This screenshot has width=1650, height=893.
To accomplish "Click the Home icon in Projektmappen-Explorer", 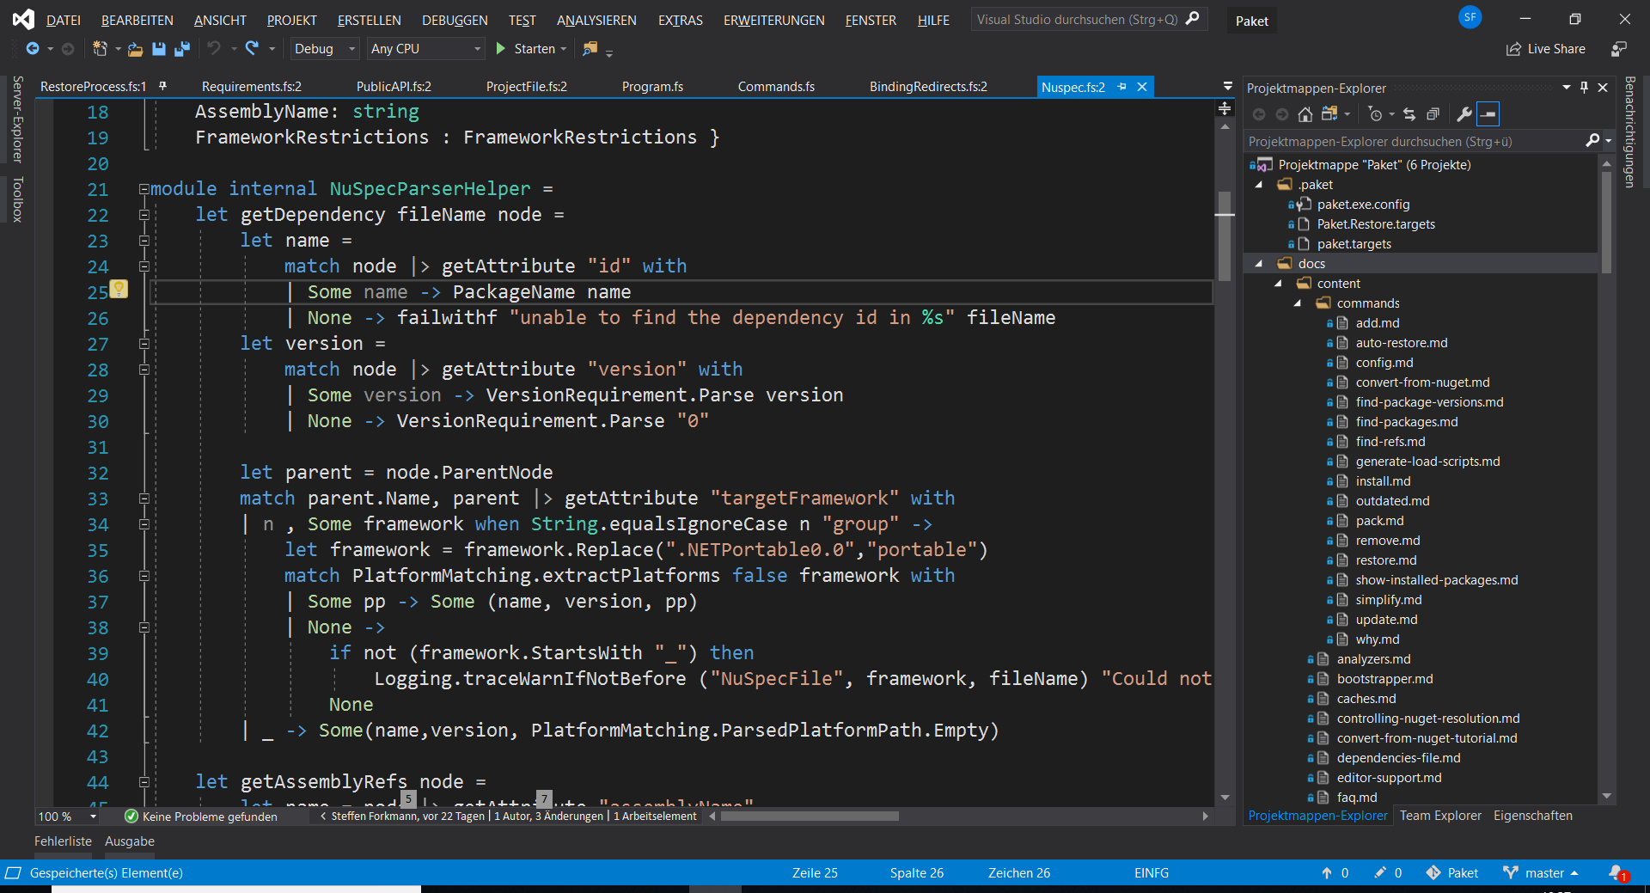I will [x=1305, y=113].
